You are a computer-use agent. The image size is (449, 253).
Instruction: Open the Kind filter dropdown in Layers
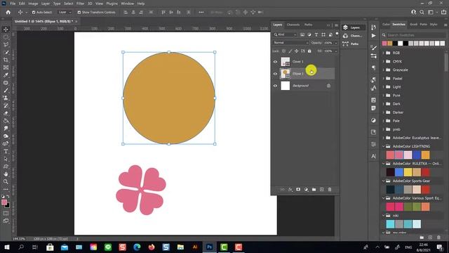[286, 34]
